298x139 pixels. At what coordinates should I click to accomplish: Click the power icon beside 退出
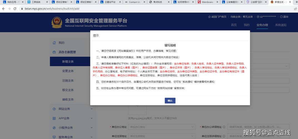(281, 17)
